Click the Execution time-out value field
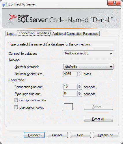Image resolution: width=123 pixels, height=144 pixels. click(x=70, y=94)
